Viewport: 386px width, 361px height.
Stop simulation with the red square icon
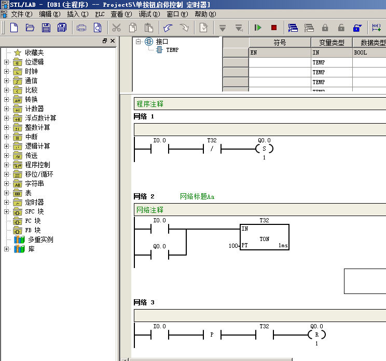click(x=274, y=28)
